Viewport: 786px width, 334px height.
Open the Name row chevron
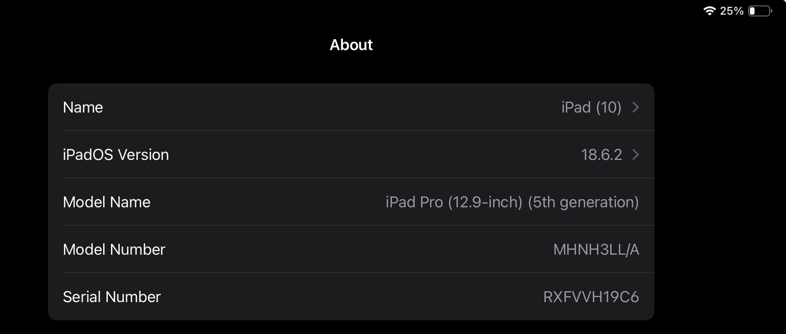[x=636, y=107]
